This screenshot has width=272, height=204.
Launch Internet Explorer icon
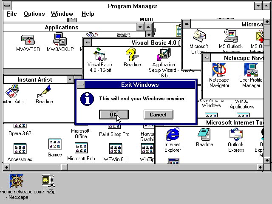point(173,134)
